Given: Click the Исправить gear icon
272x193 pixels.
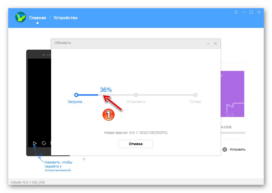Looking at the screenshot, I should click(225, 149).
